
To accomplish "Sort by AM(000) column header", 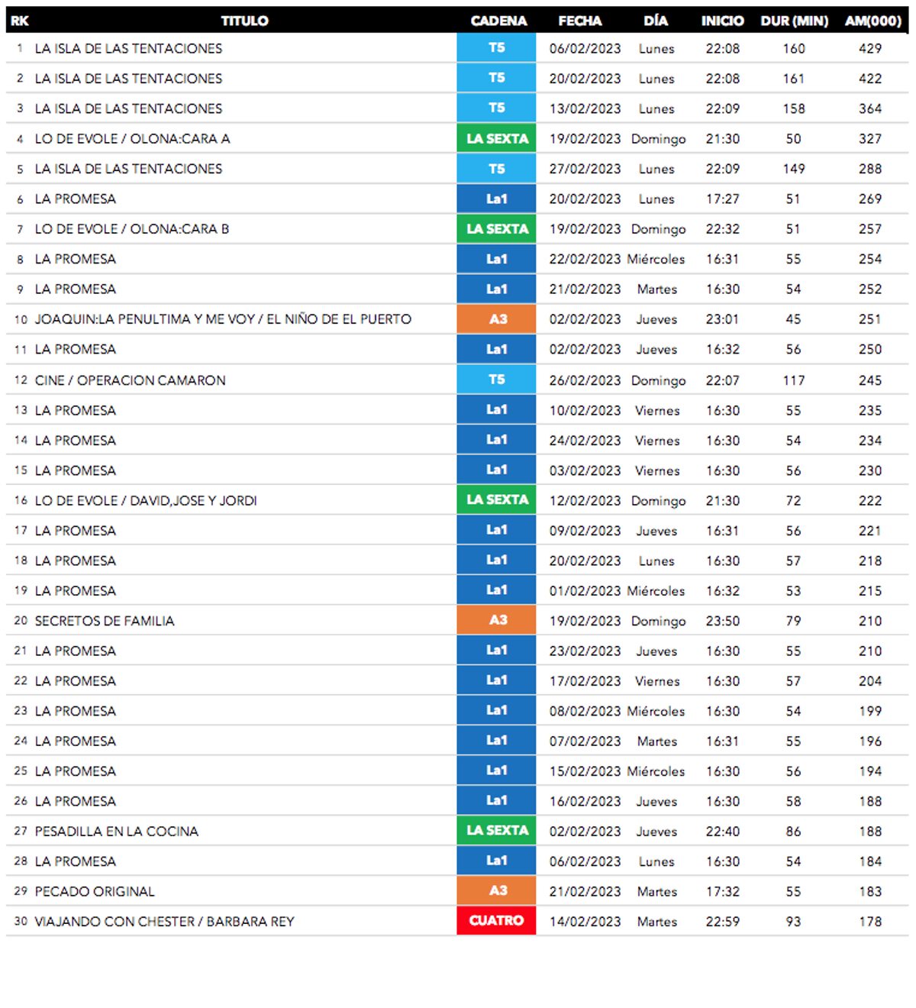I will tap(872, 21).
